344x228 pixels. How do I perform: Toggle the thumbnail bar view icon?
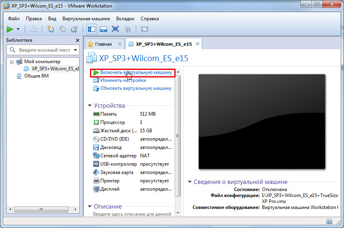coord(104,29)
